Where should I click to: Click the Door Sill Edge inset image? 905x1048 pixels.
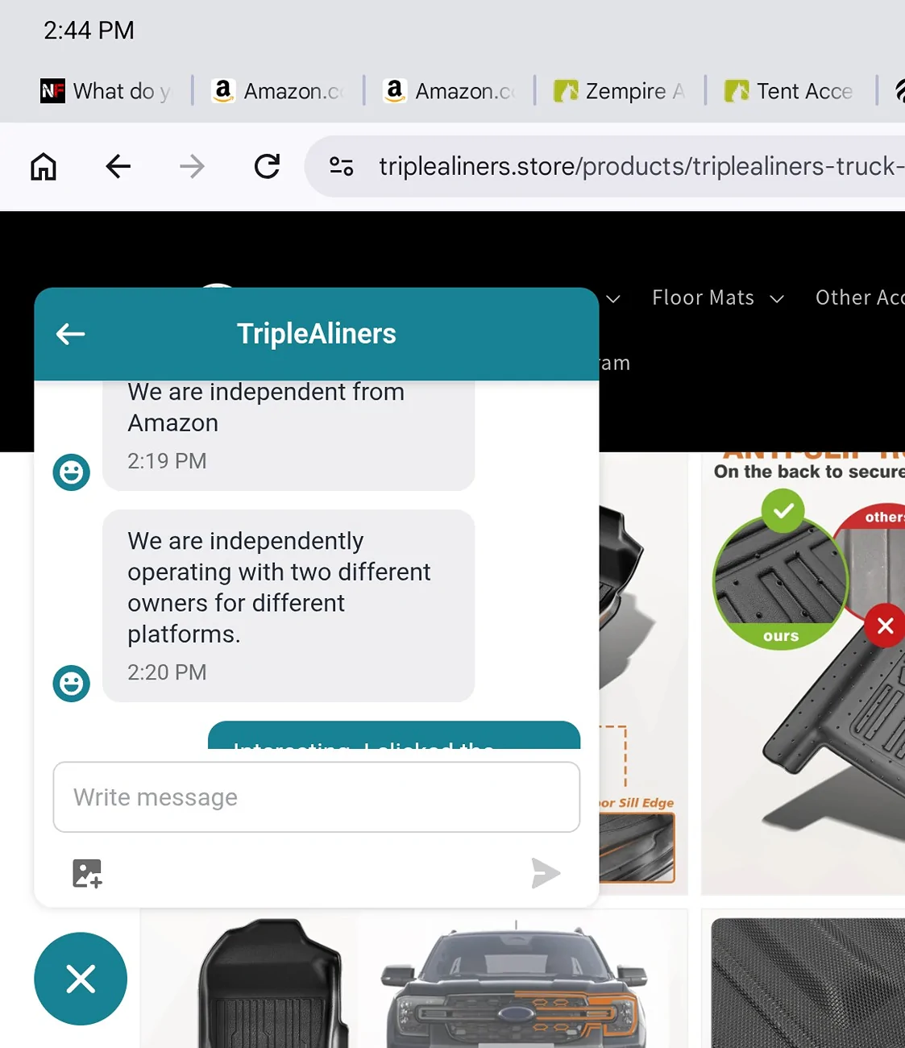[637, 848]
